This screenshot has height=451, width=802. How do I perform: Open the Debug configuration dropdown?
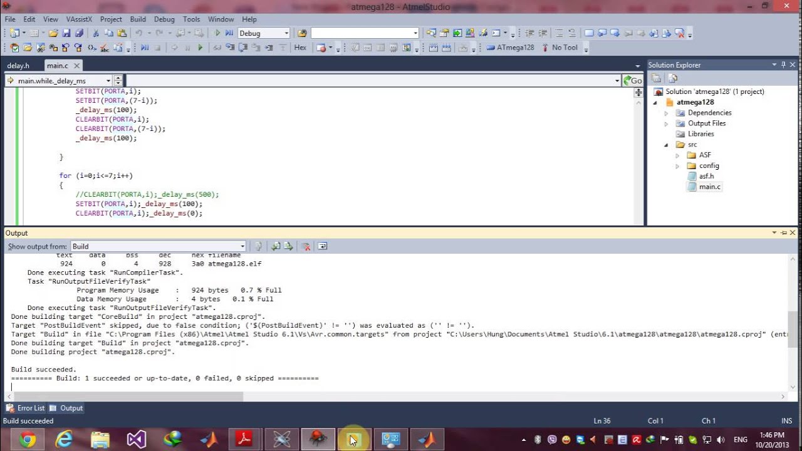(286, 33)
